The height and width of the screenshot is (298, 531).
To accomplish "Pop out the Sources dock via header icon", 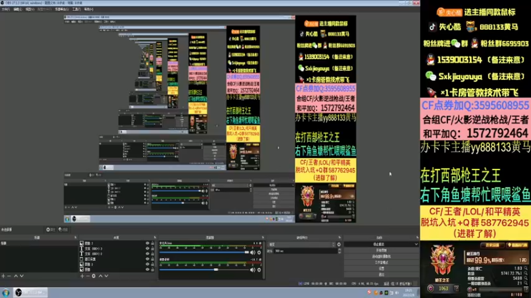I will point(155,238).
